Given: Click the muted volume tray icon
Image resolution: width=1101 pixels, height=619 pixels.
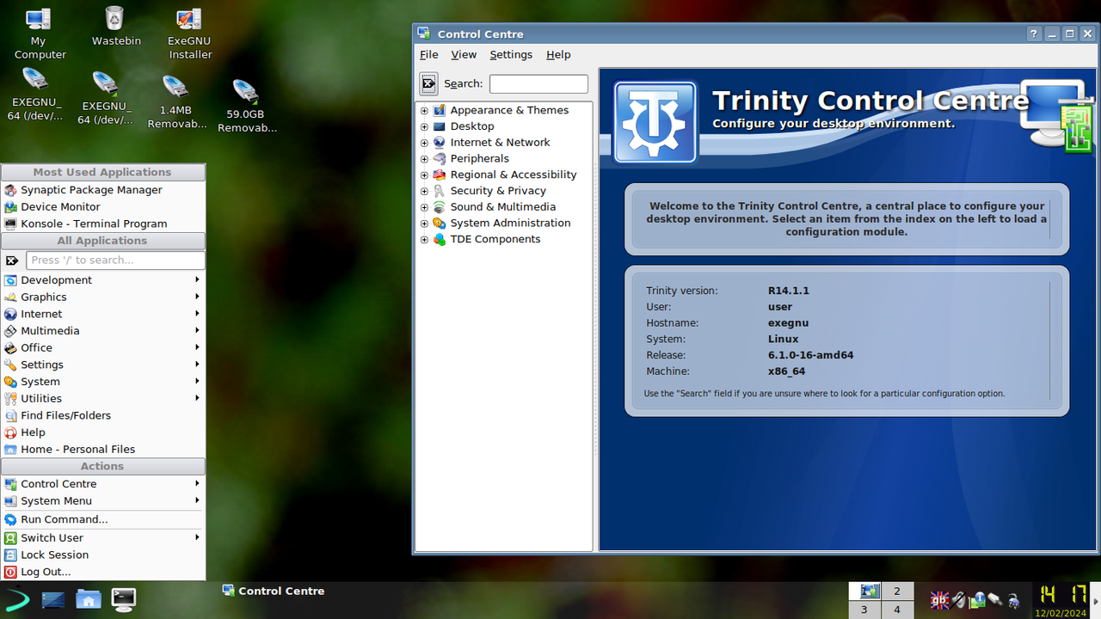Looking at the screenshot, I should tap(958, 599).
